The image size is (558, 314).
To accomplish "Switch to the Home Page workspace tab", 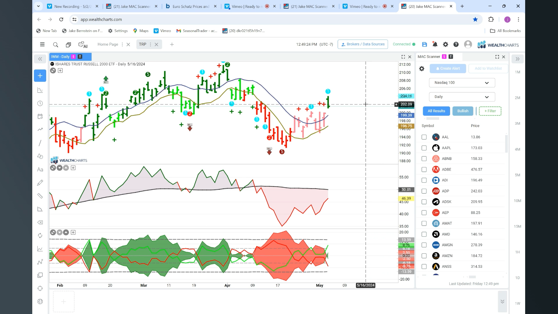I will coord(108,44).
